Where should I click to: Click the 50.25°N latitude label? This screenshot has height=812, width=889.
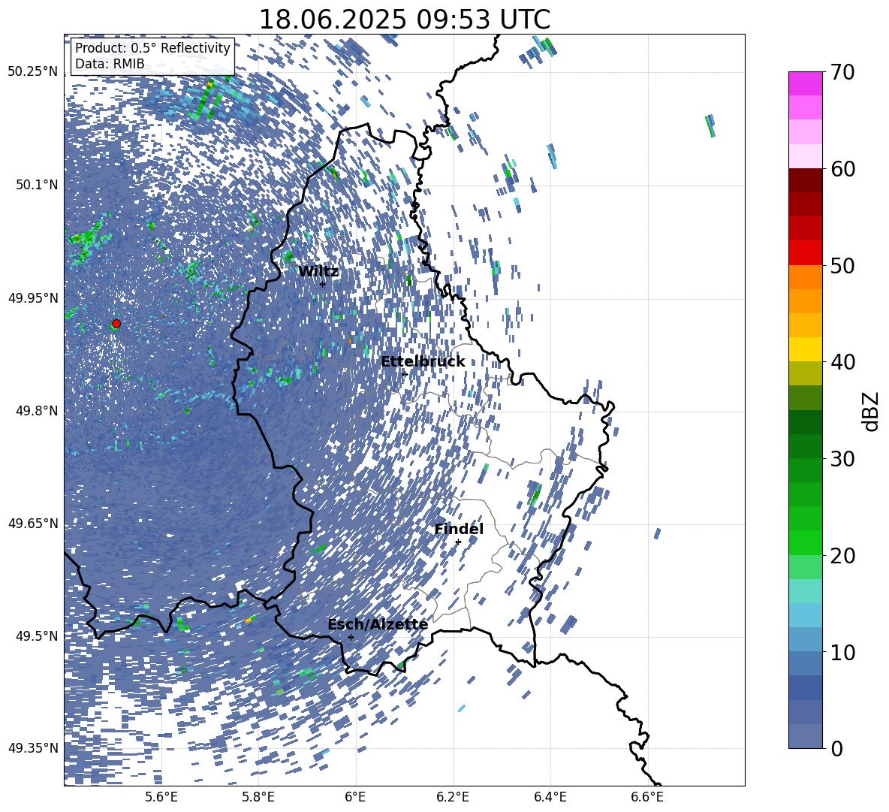(33, 71)
